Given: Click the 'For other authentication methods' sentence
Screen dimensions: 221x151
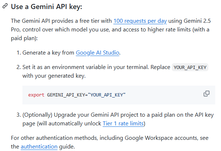Looking at the screenshot, I should click(110, 142).
